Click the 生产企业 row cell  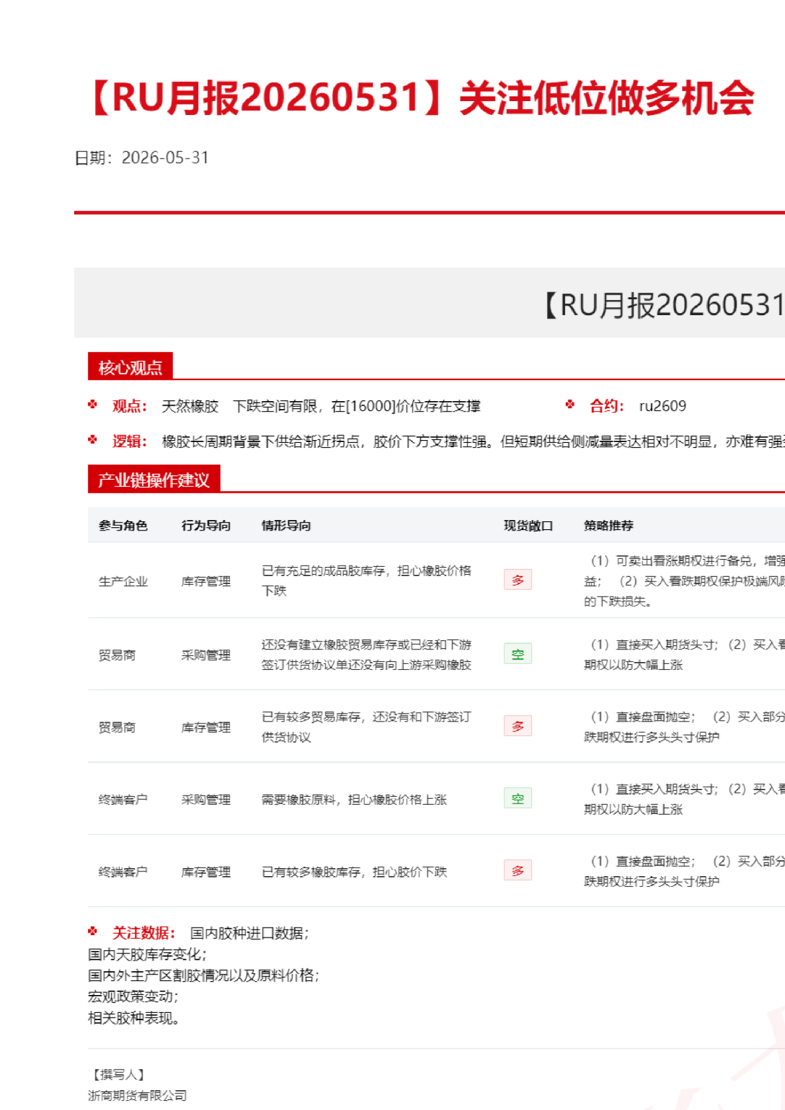tap(123, 581)
